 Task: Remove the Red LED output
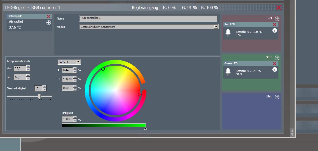click(275, 25)
